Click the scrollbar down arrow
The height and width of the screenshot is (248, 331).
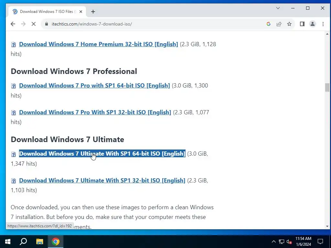click(x=327, y=226)
